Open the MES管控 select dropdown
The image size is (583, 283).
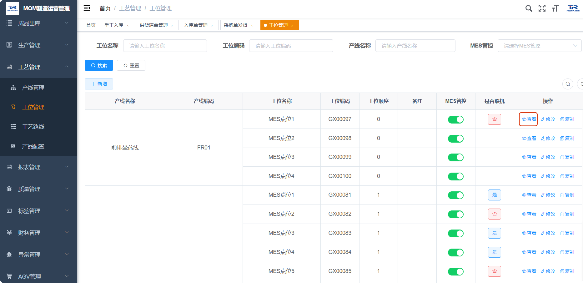(x=540, y=46)
